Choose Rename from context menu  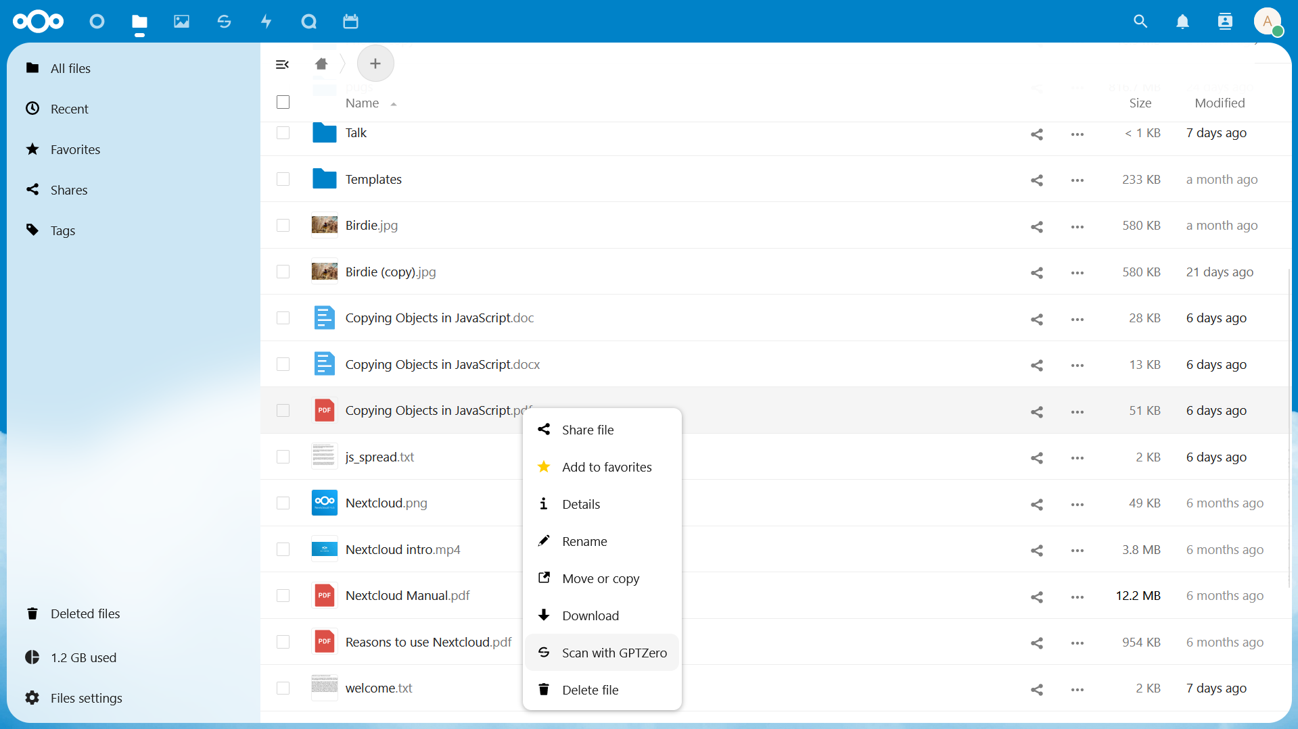pos(602,541)
